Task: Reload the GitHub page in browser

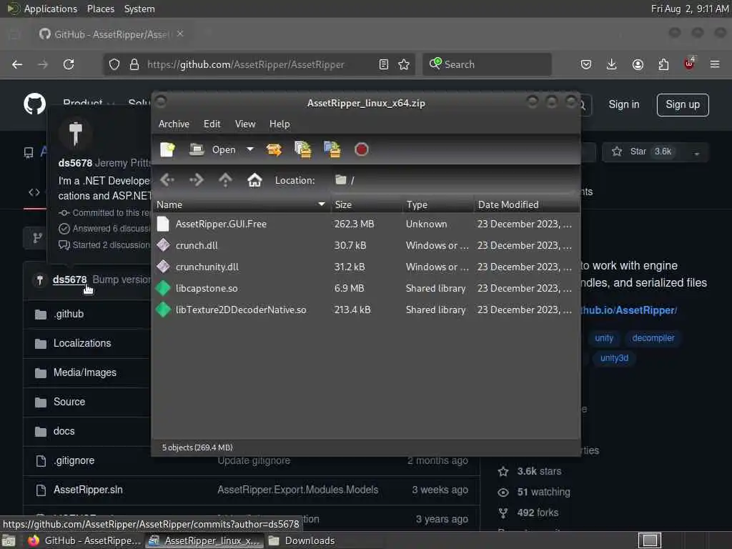Action: (x=69, y=64)
